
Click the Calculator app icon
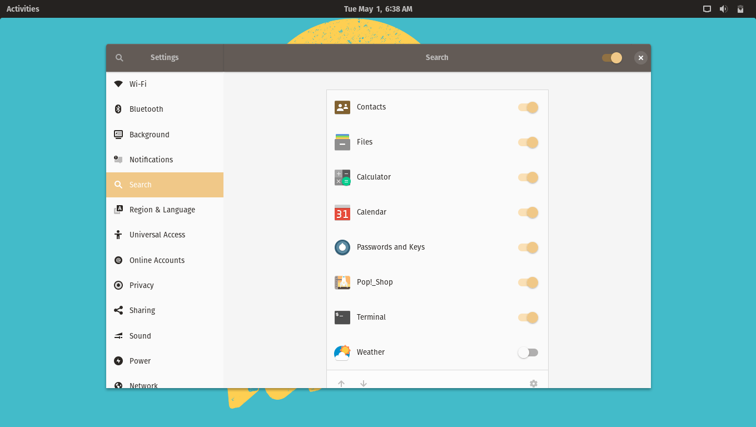tap(342, 177)
